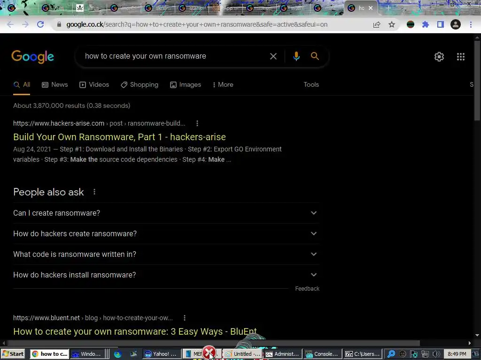The height and width of the screenshot is (360, 481).
Task: Click the volume speaker tray icon
Action: [436, 354]
